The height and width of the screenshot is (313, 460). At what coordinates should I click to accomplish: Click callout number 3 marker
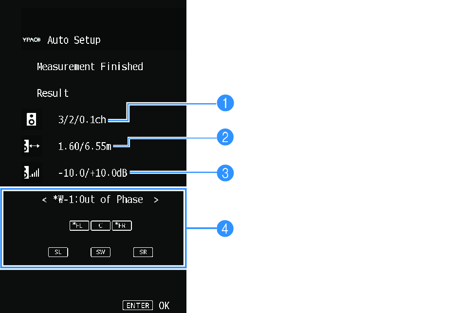[225, 172]
